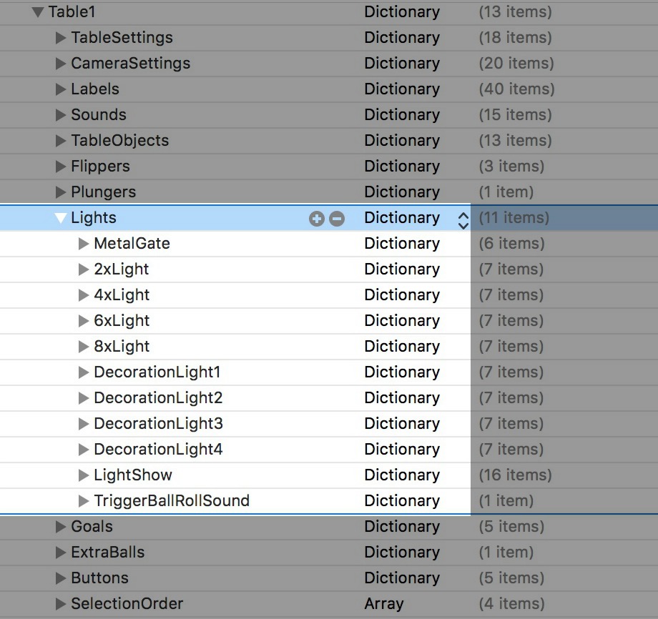The height and width of the screenshot is (619, 658).
Task: Collapse the Lights dictionary
Action: tap(62, 218)
